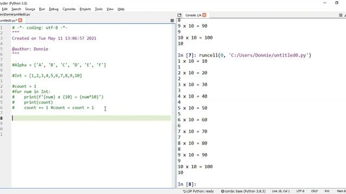Click the Line 18, Col 1 status entry

click(281, 191)
